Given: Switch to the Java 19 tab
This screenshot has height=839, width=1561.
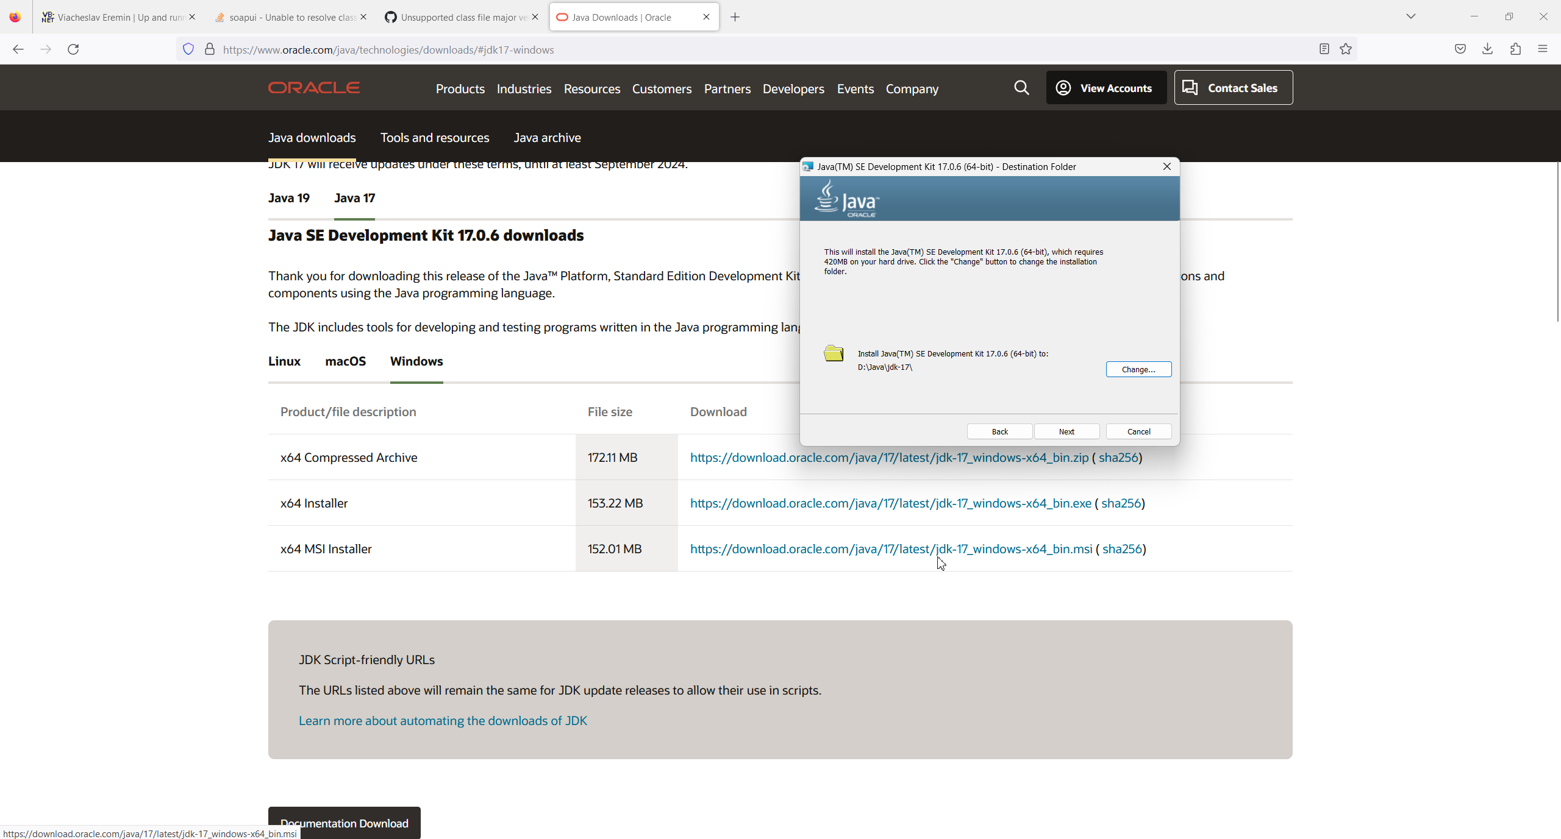Looking at the screenshot, I should coord(289,198).
